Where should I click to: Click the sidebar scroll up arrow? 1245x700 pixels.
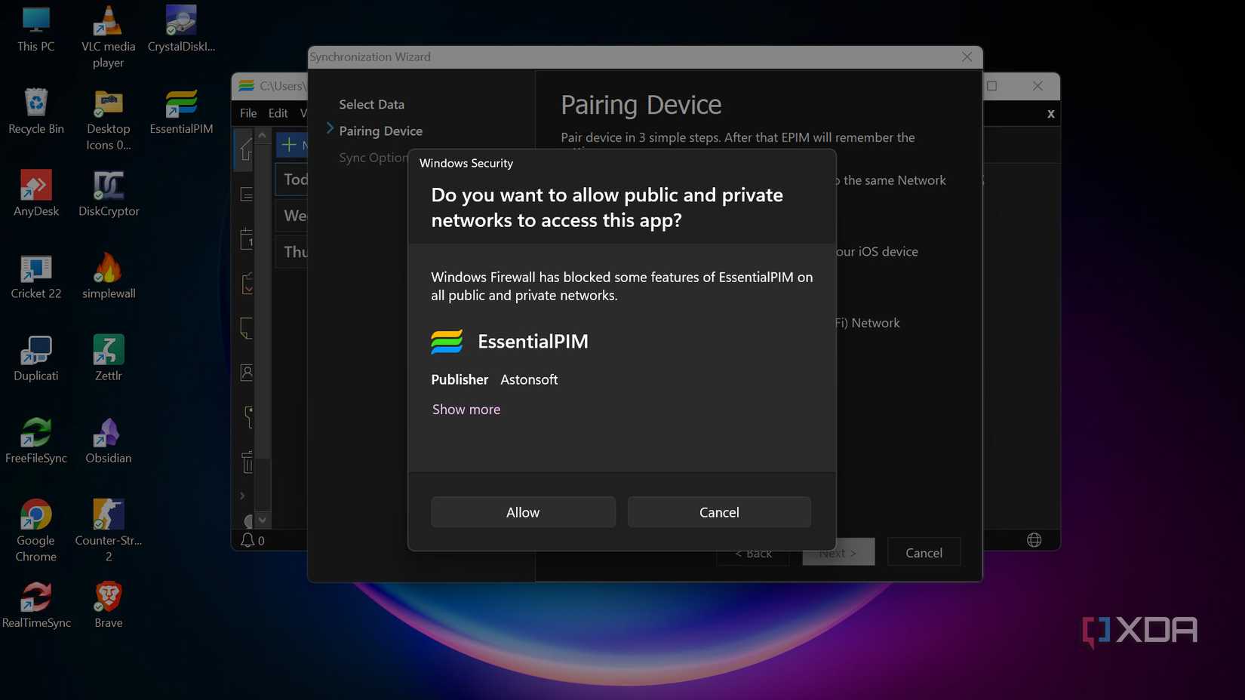(x=262, y=136)
